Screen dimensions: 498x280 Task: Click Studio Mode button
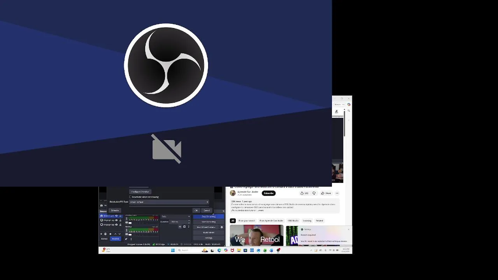209,233
